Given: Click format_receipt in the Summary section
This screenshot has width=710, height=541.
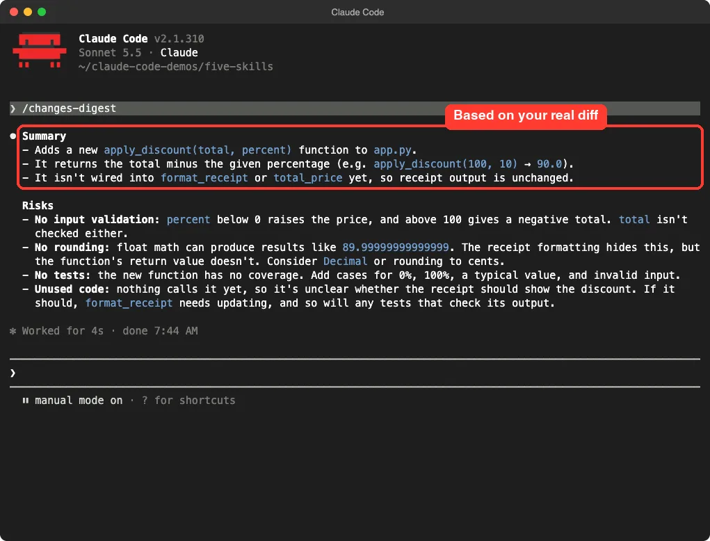Looking at the screenshot, I should 204,178.
